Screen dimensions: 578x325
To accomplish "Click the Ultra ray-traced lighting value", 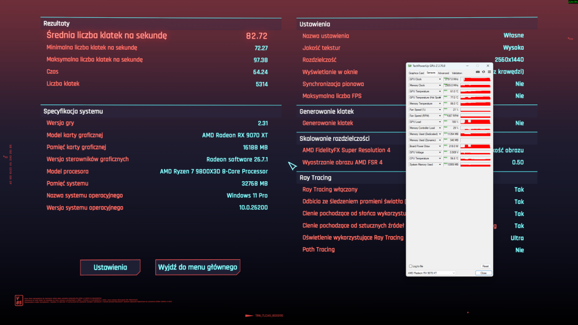I will click(517, 238).
